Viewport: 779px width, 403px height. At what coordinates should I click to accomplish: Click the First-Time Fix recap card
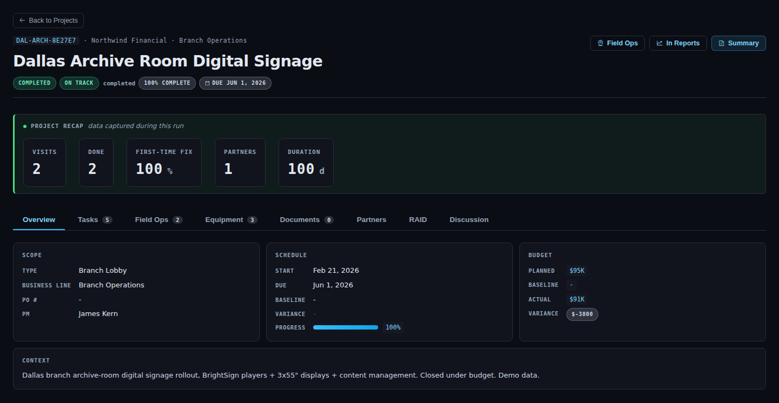click(164, 163)
